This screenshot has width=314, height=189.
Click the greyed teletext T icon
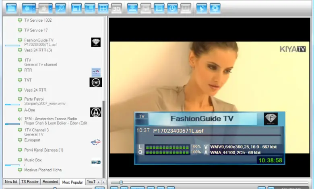(186, 8)
